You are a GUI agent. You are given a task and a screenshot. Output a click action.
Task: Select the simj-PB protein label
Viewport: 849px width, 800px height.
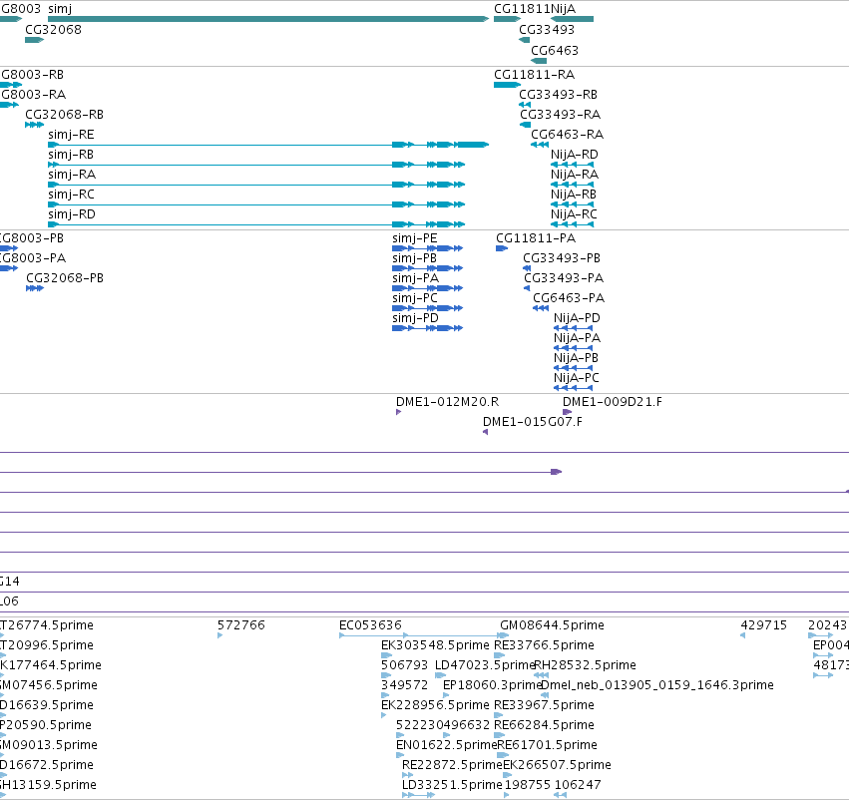(414, 258)
